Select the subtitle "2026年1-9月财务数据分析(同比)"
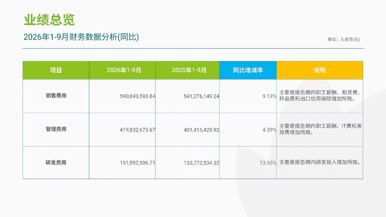 [x=81, y=37]
